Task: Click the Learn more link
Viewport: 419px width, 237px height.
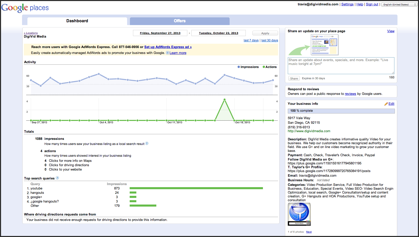Action: click(x=178, y=53)
